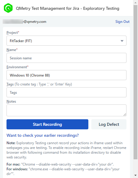Click the QMetry green hexagon logo
138x178 pixels.
point(8,8)
